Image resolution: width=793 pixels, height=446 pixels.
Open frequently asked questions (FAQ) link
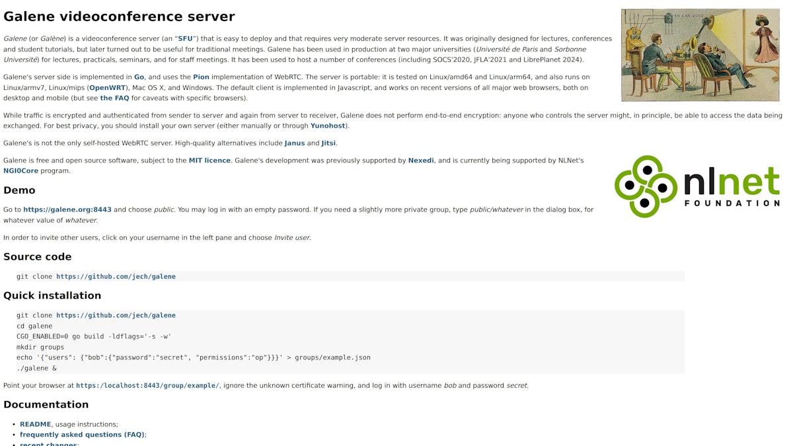[82, 435]
